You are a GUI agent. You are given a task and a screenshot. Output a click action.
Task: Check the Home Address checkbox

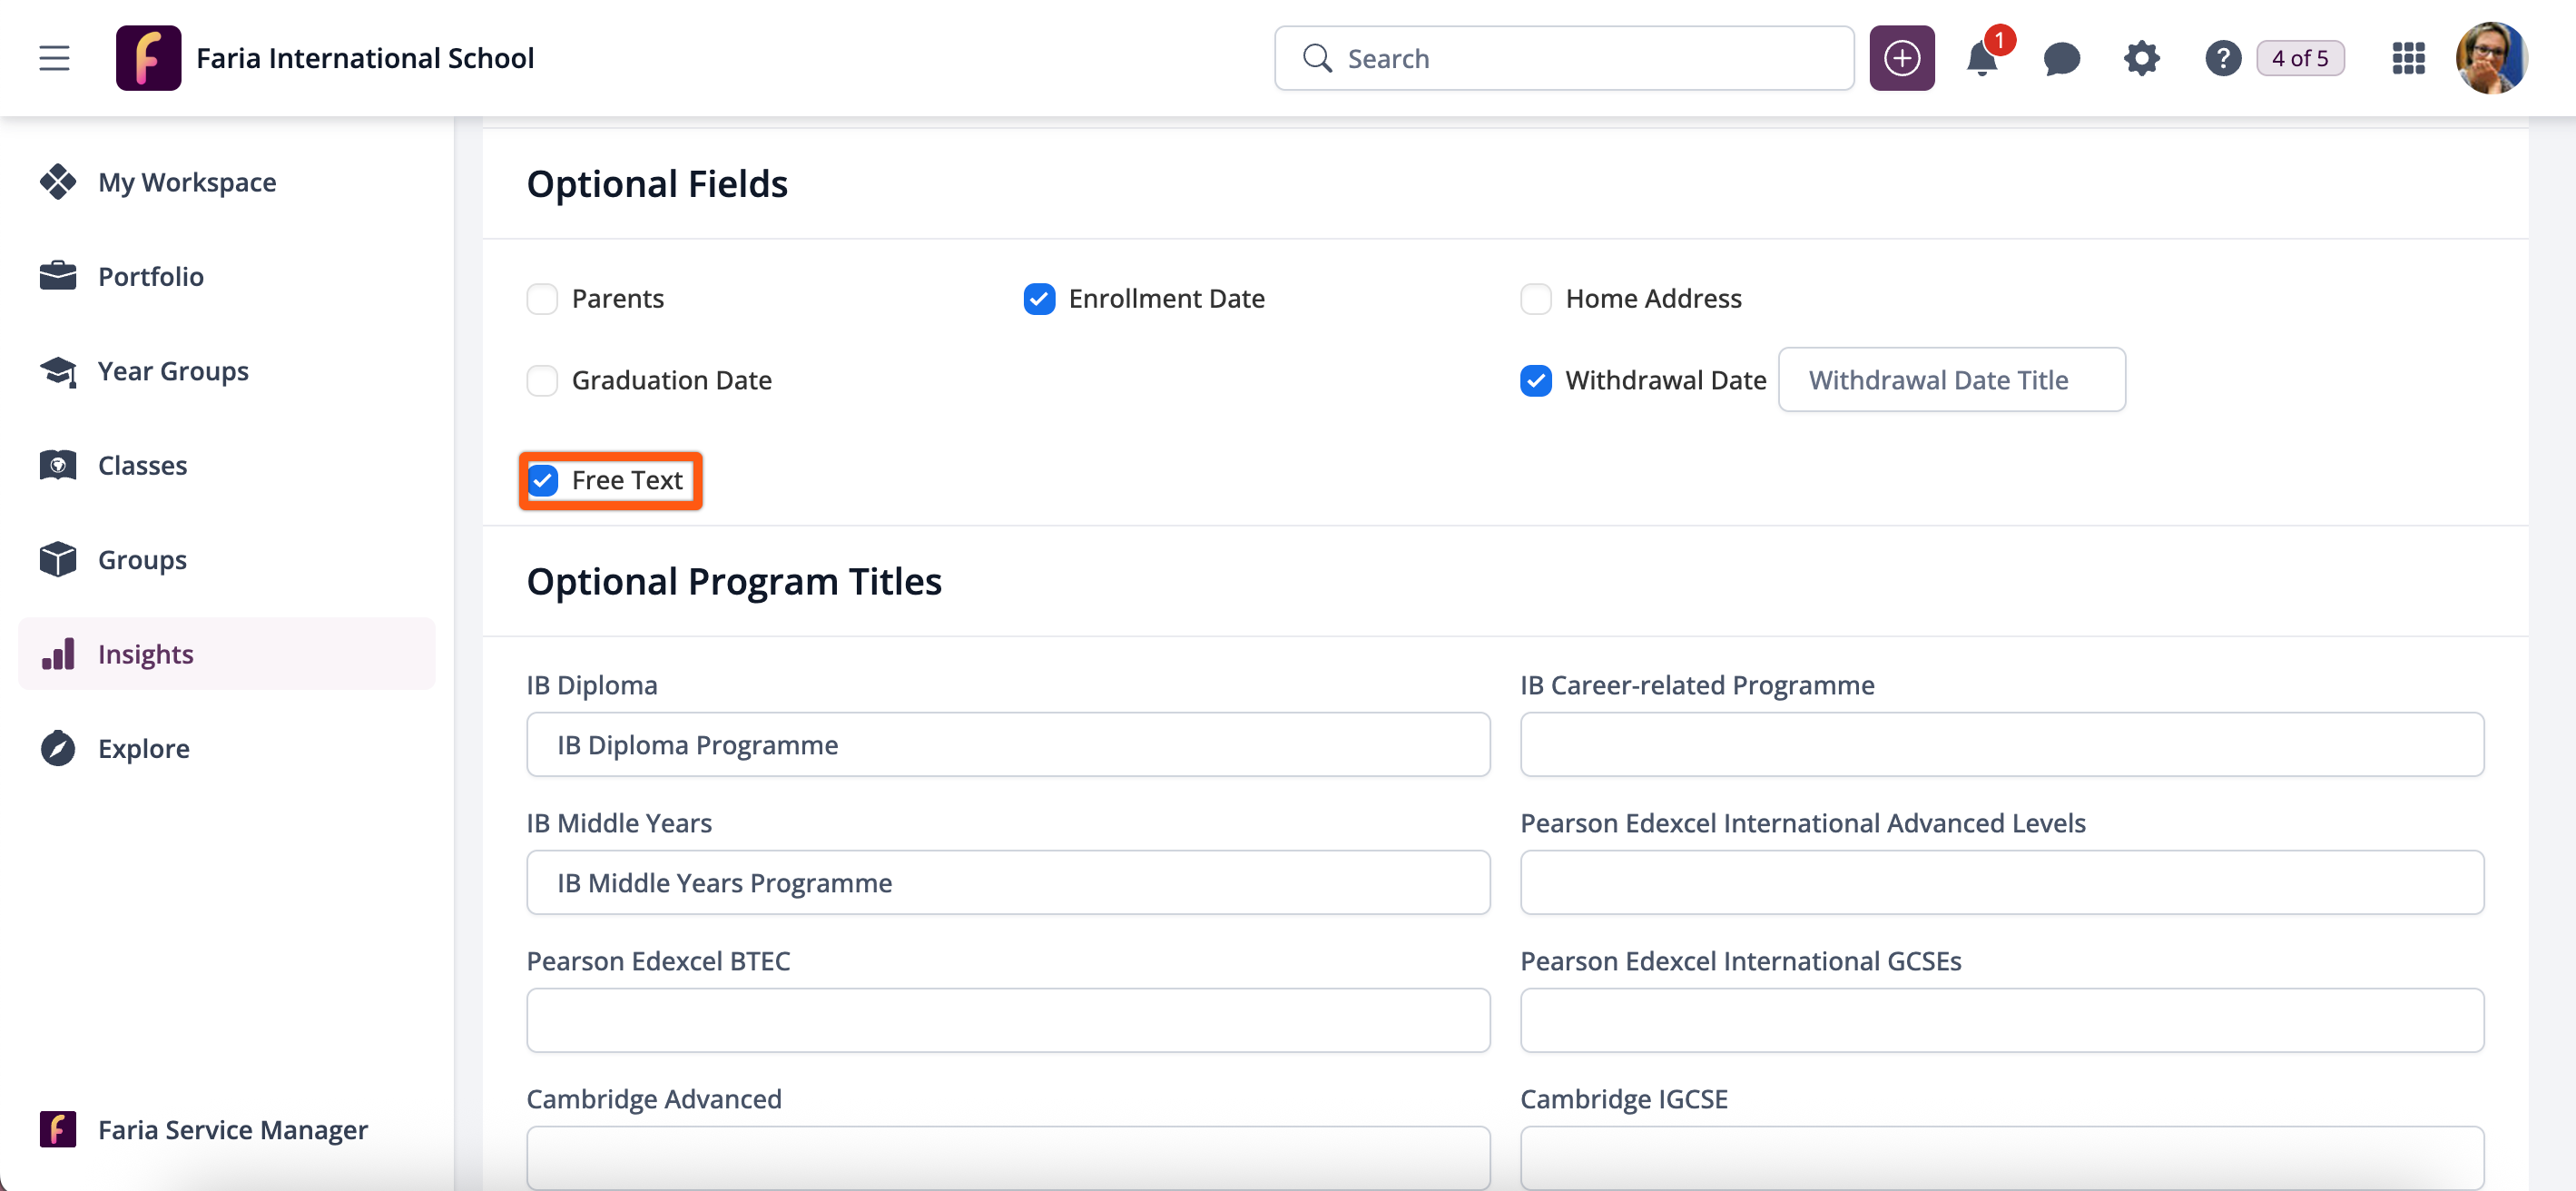point(1536,299)
